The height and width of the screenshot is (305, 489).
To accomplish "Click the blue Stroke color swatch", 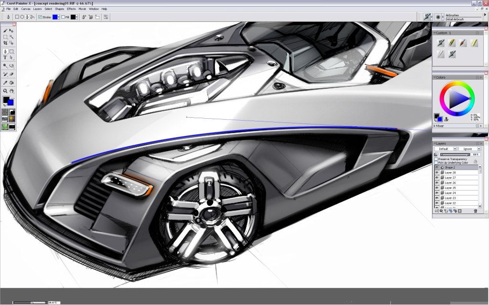I will (55, 17).
